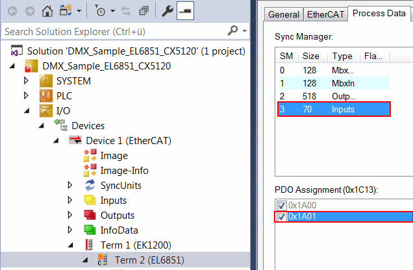Expand the Outputs node

pos(69,215)
